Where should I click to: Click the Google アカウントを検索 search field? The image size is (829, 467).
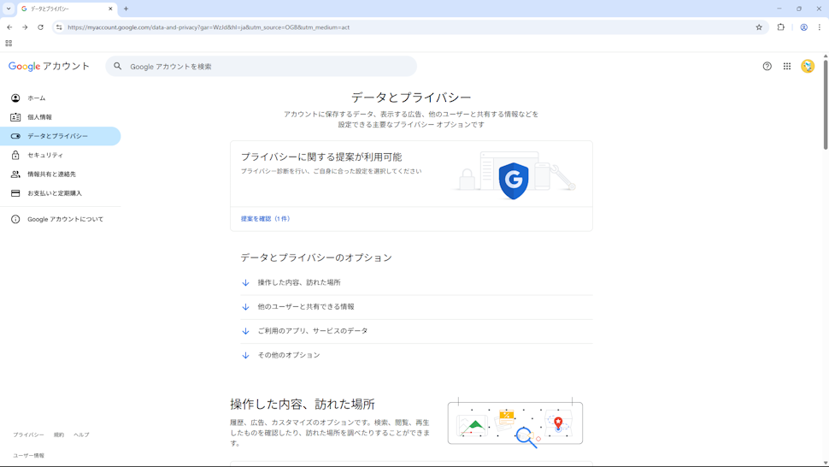tap(262, 66)
